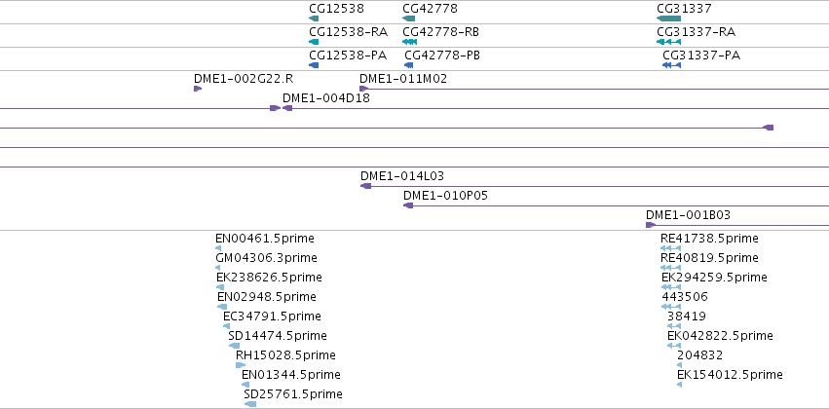Click the CG31337-PA label text
The height and width of the screenshot is (409, 829).
(x=701, y=55)
